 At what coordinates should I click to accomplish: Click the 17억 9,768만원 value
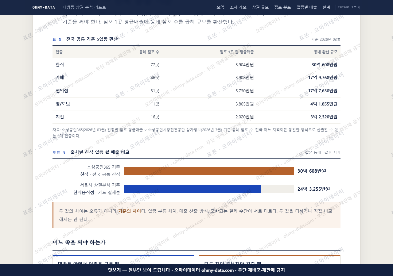pos(323,78)
